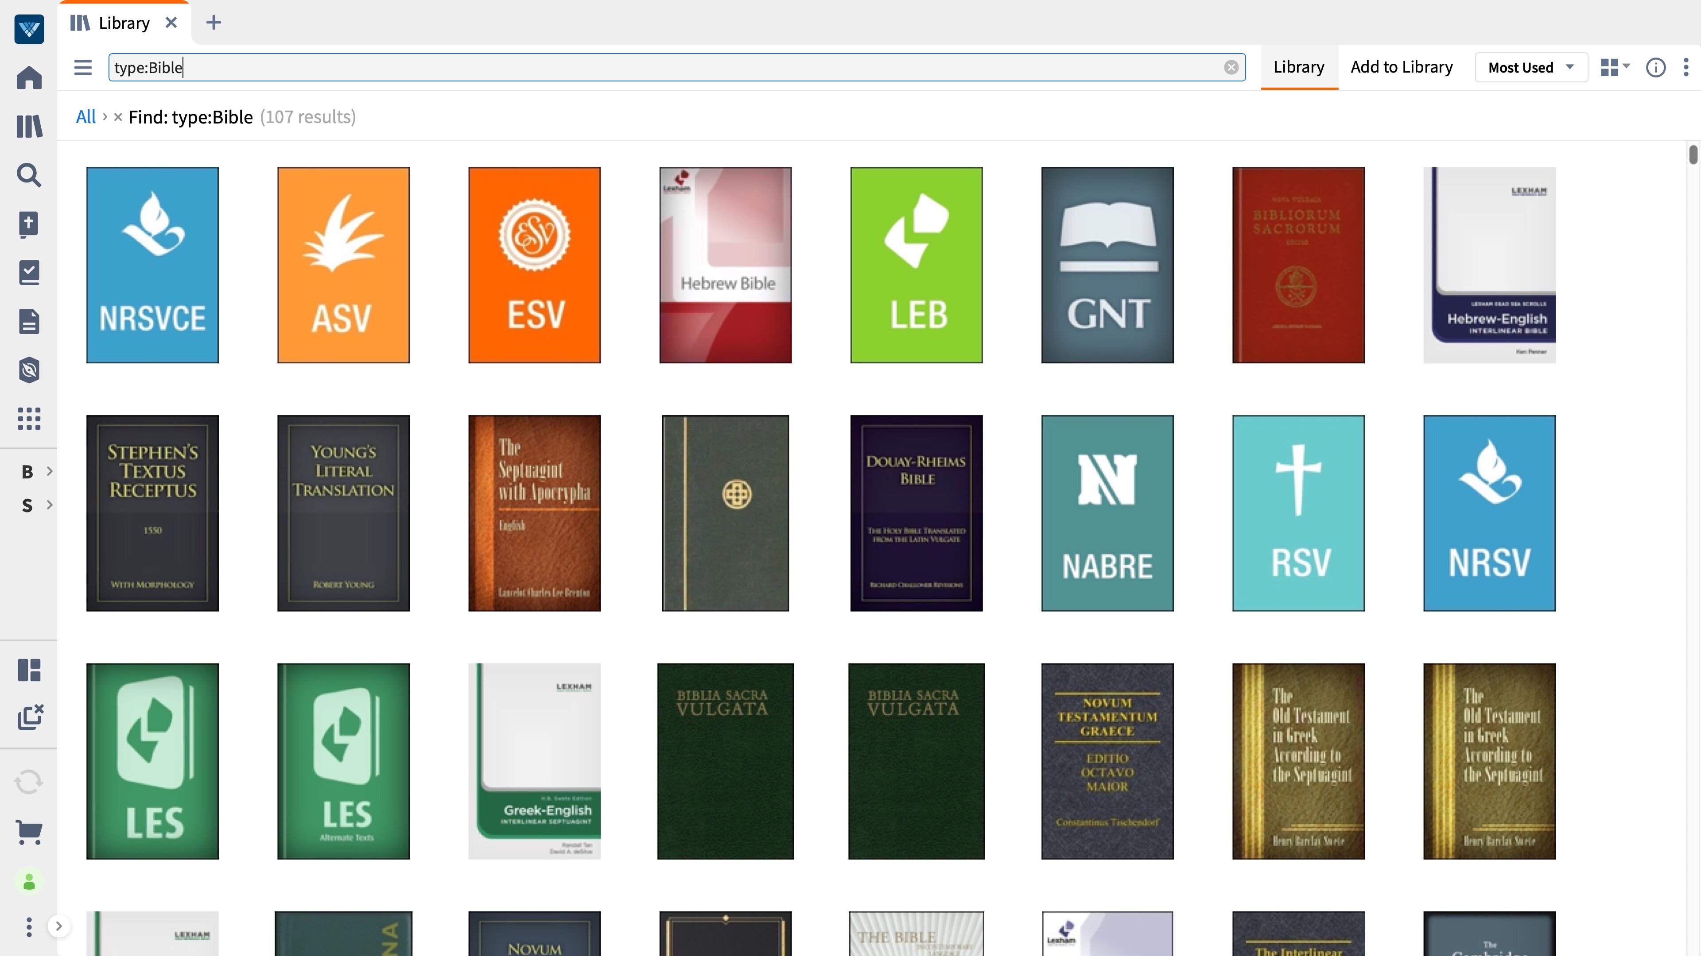Click the Sync refresh icon
The height and width of the screenshot is (956, 1701).
click(x=29, y=782)
